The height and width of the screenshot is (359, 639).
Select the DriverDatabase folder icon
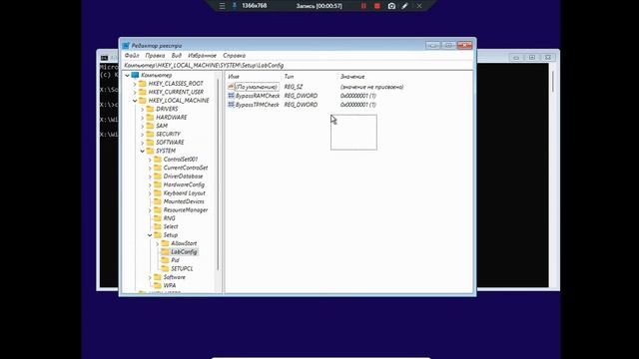coord(158,177)
